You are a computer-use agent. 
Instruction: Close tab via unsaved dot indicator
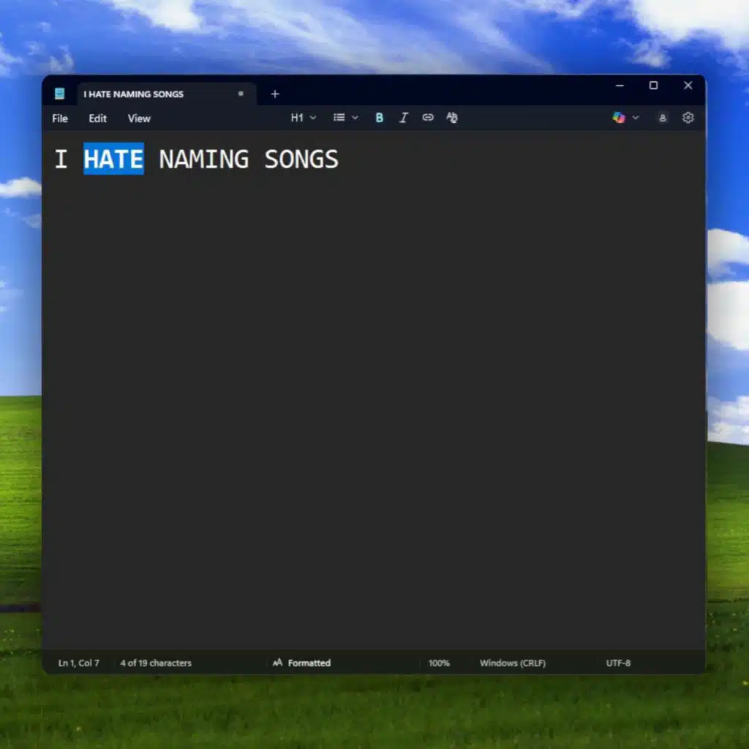[241, 94]
